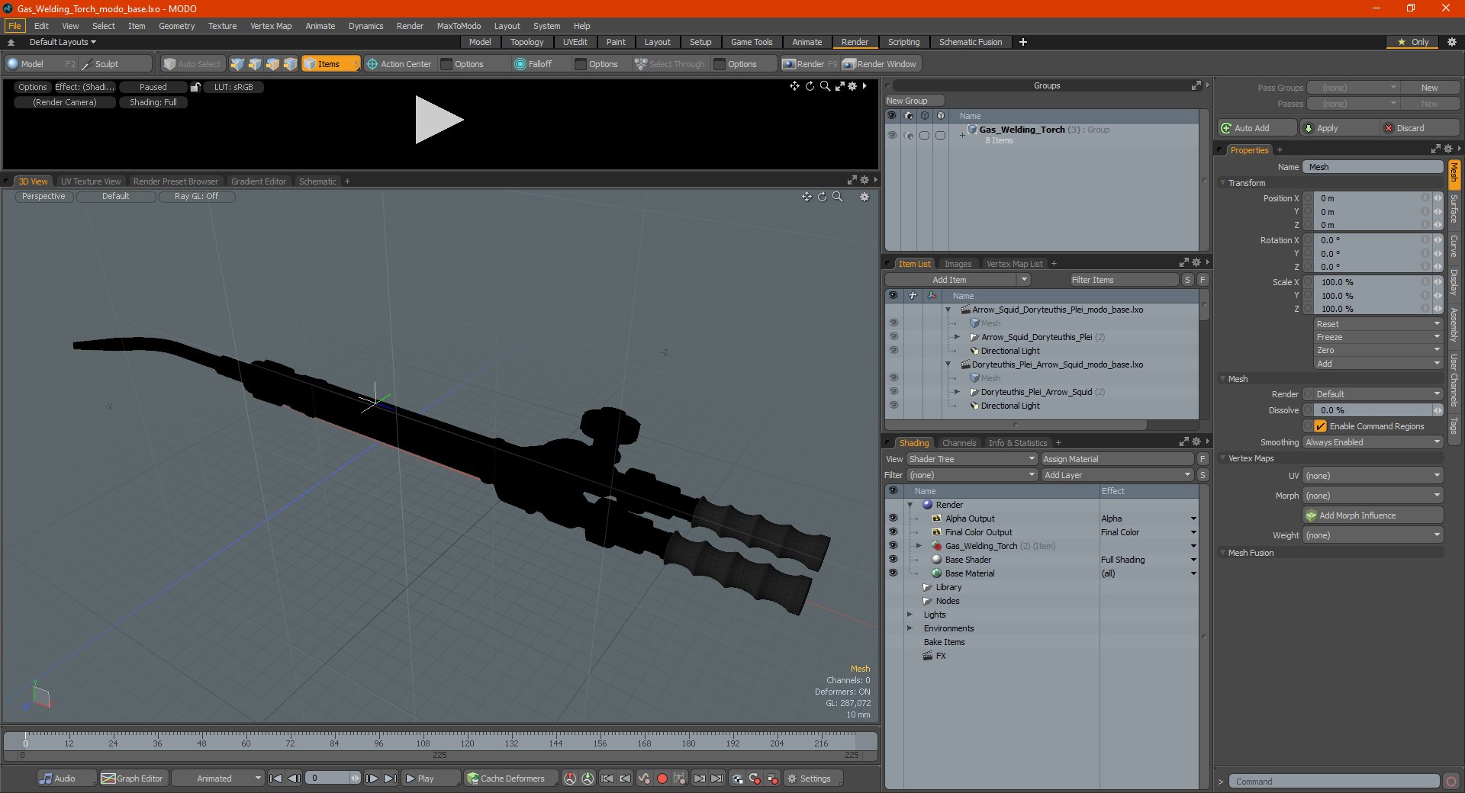Image resolution: width=1465 pixels, height=793 pixels.
Task: Click Assign Material button
Action: [1117, 459]
